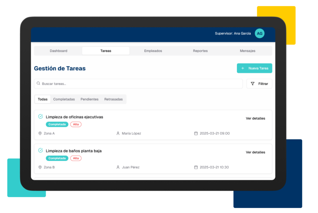This screenshot has width=318, height=213.
Task: Click the Completada badge on Limpieza de baños planta baja
Action: (57, 158)
